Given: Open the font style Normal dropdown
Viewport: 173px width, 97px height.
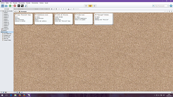Looking at the screenshot, I should 38,9.
